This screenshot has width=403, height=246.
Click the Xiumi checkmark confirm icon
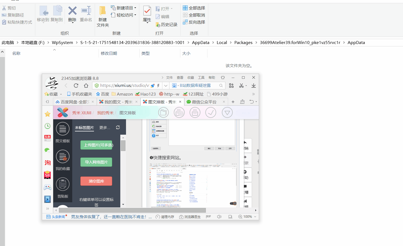(x=211, y=112)
